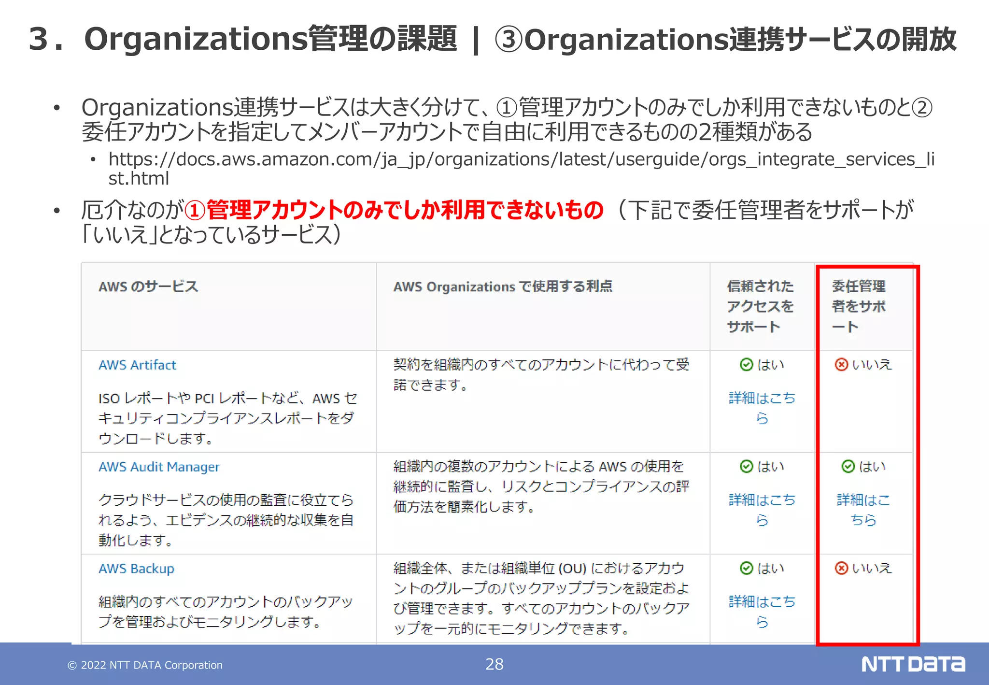
Task: Click the Audit Manager trusted access details link
Action: 762,510
